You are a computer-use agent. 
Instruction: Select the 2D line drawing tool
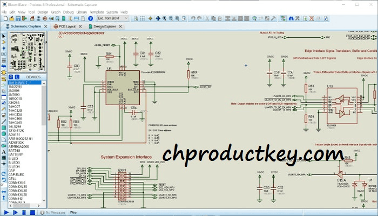click(x=4, y=122)
